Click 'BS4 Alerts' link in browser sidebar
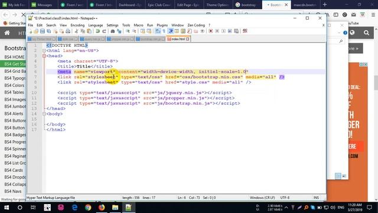This screenshot has width=378, height=213. click(14, 114)
